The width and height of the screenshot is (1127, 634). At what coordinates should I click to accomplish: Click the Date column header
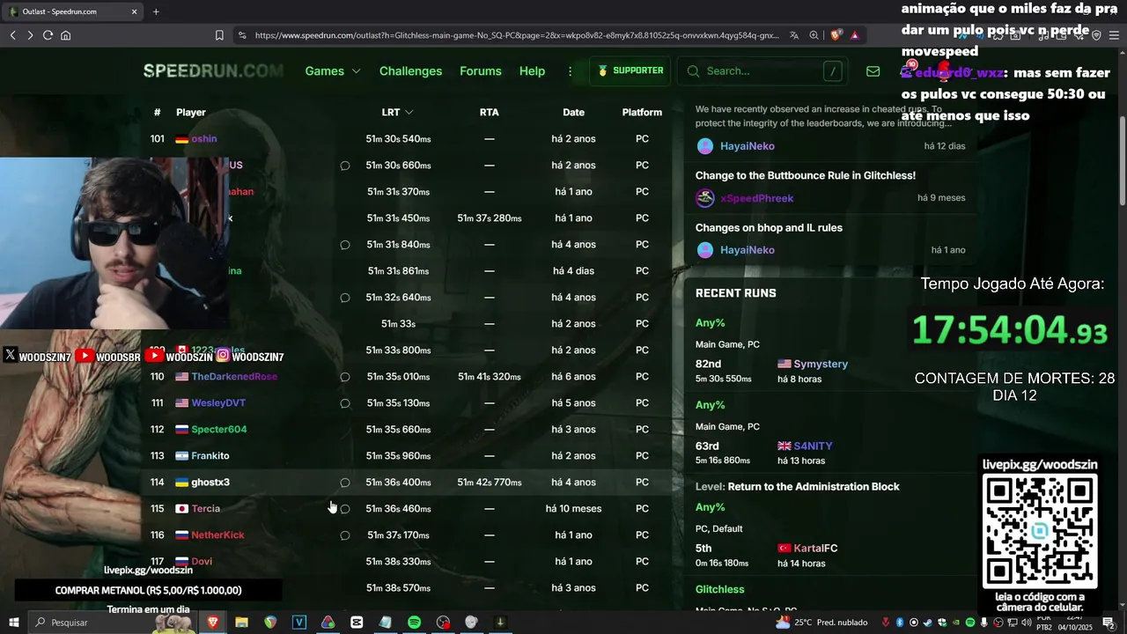coord(573,112)
